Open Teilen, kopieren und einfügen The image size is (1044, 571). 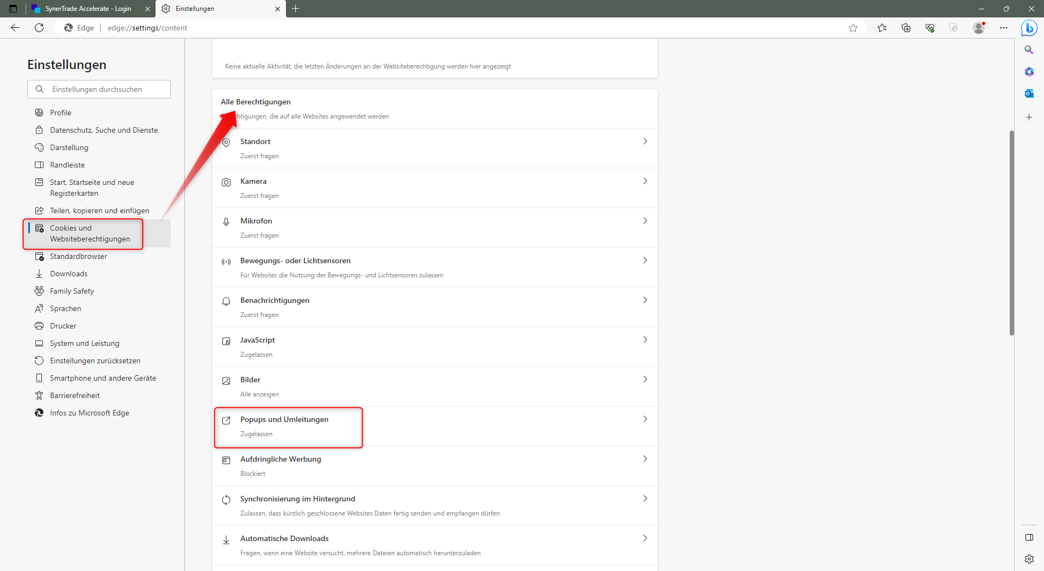pyautogui.click(x=99, y=210)
